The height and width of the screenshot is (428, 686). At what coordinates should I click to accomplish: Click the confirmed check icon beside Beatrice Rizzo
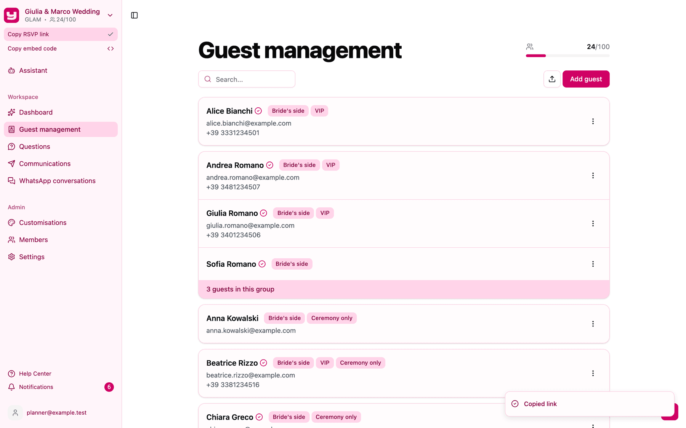pyautogui.click(x=263, y=363)
